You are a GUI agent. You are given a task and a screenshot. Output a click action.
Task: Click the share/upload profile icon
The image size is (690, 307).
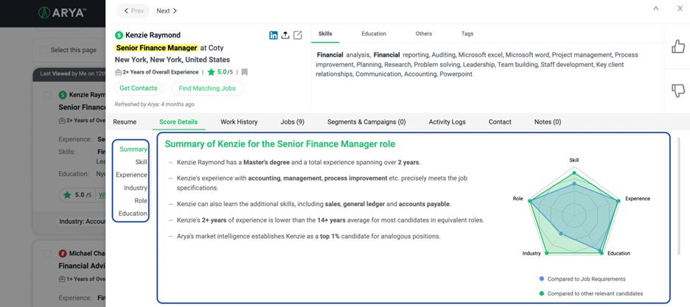285,35
